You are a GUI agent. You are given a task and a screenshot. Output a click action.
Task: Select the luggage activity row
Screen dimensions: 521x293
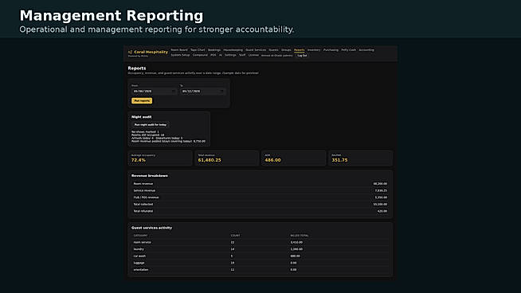tap(260, 263)
